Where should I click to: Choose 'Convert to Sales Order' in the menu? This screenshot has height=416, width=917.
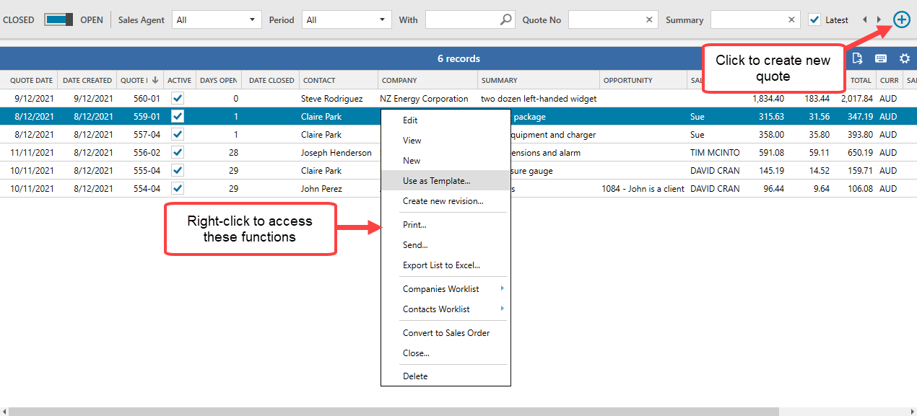pyautogui.click(x=446, y=333)
